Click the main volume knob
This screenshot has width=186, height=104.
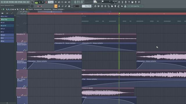32,2
